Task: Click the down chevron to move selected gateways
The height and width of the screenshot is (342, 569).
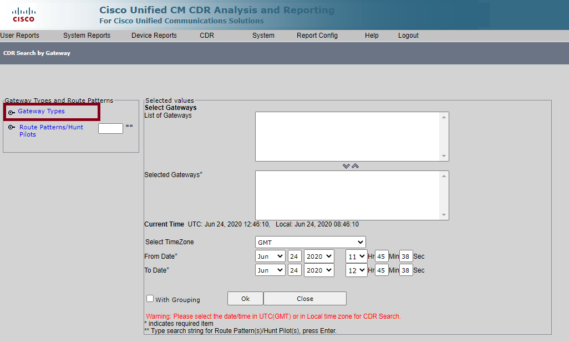Action: [x=347, y=165]
